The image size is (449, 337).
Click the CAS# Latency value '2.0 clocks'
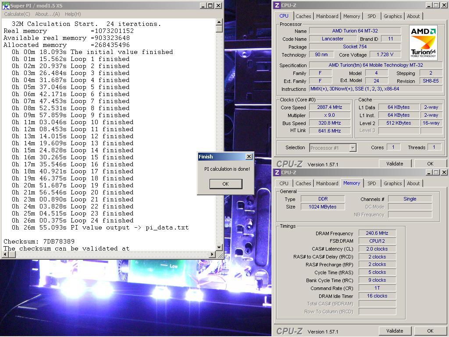[x=377, y=249]
